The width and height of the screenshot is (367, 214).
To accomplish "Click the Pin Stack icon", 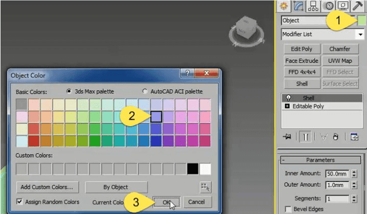I will (287, 137).
